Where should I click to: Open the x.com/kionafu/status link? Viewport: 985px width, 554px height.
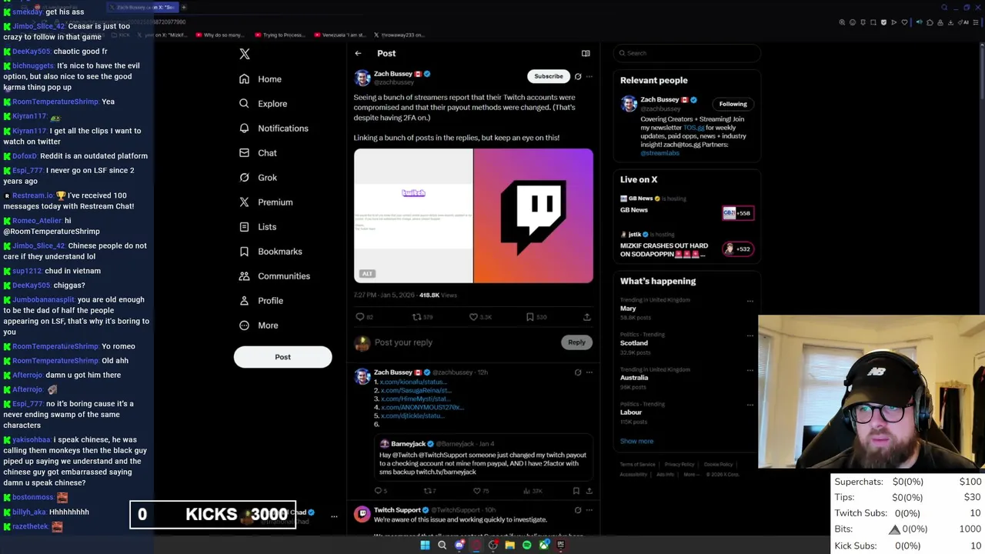(x=413, y=382)
